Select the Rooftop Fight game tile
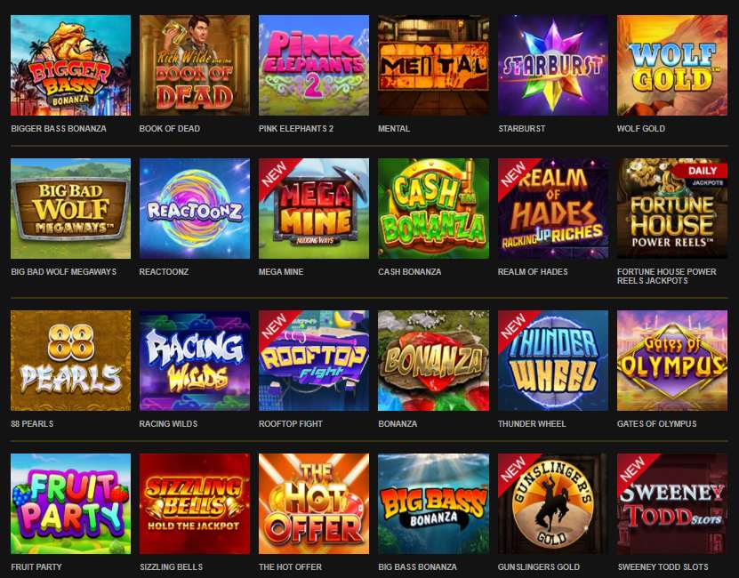The image size is (739, 578). [314, 360]
